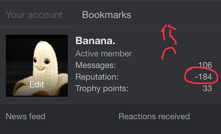Edit the banana avatar image
This screenshot has height=134, width=221.
37,66
